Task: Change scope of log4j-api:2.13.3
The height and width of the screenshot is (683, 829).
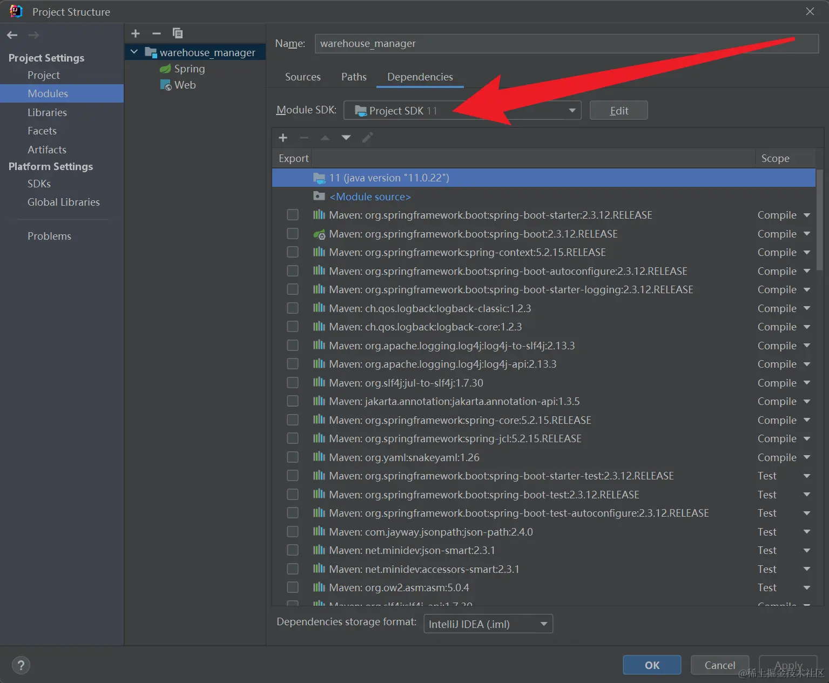Action: [784, 364]
